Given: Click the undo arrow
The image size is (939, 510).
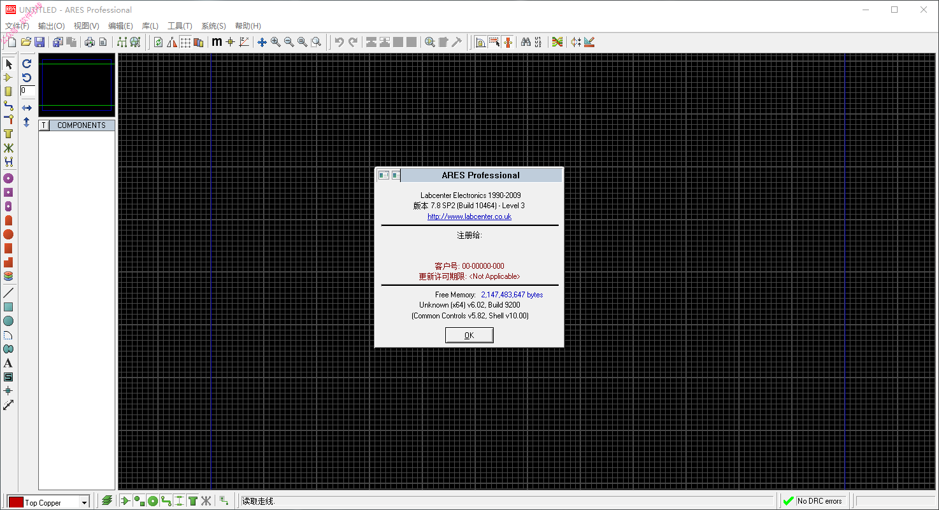Looking at the screenshot, I should pos(339,42).
